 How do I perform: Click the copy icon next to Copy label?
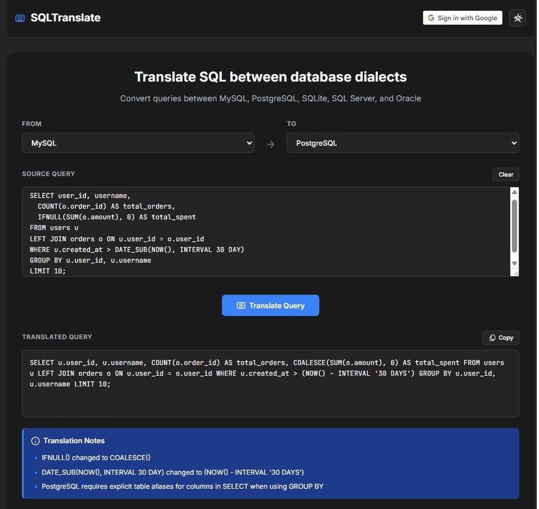click(491, 337)
